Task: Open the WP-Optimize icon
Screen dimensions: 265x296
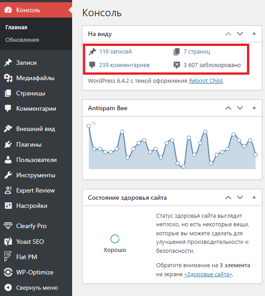Action: [x=8, y=272]
